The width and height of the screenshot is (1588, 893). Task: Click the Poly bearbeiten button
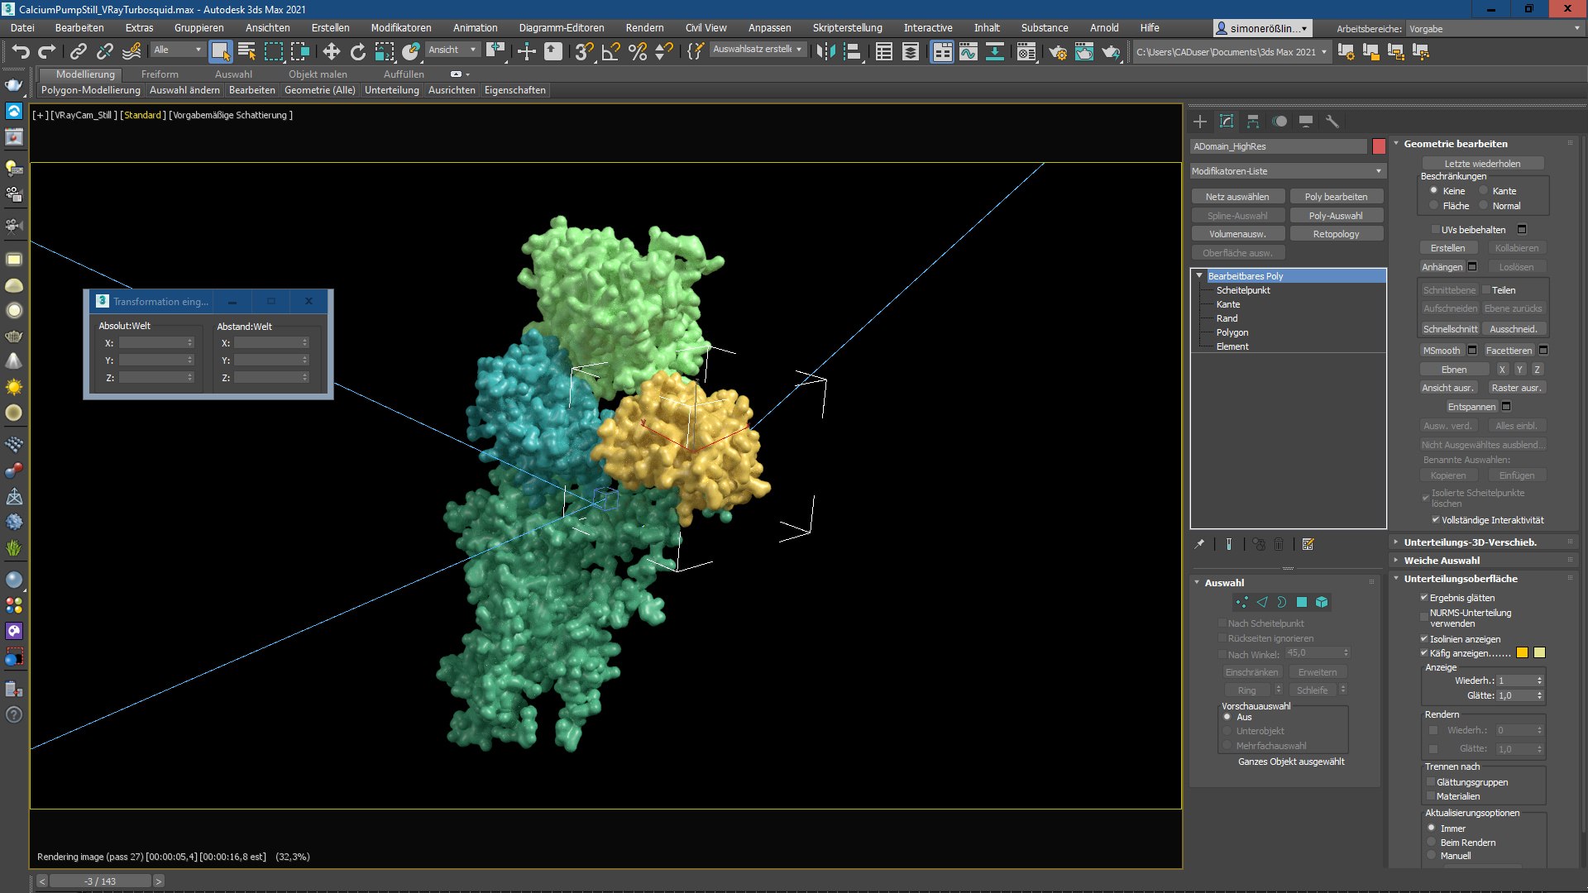tap(1336, 196)
